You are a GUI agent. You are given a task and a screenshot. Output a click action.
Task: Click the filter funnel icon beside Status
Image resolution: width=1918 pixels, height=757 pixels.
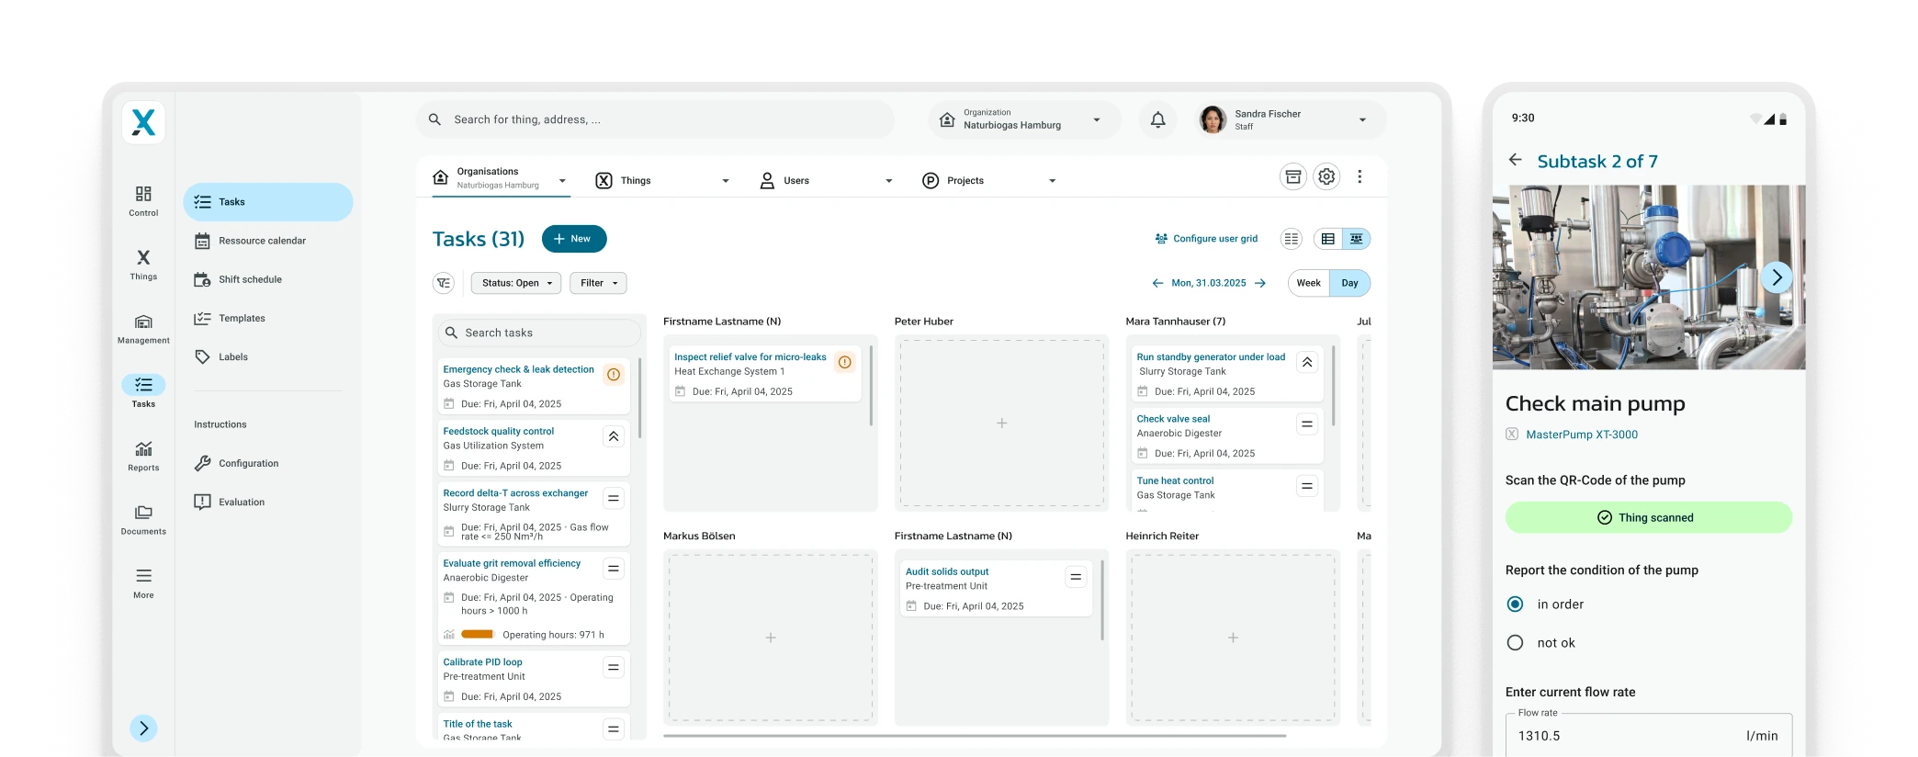444,283
